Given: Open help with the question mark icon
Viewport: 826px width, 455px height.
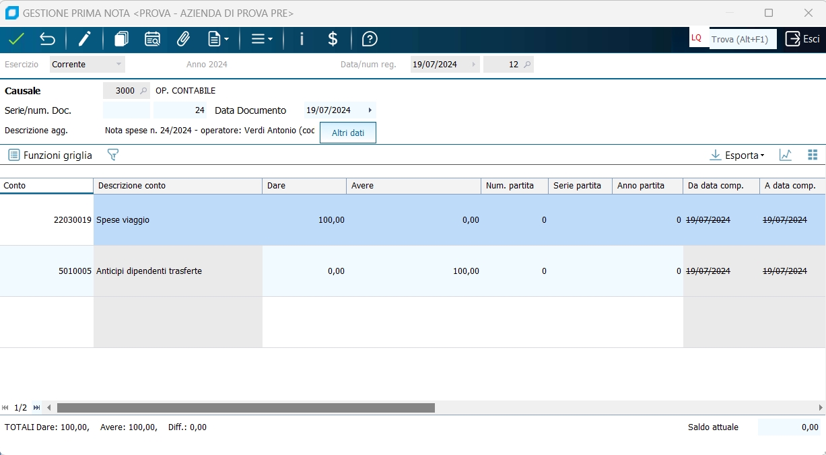Looking at the screenshot, I should tap(370, 39).
